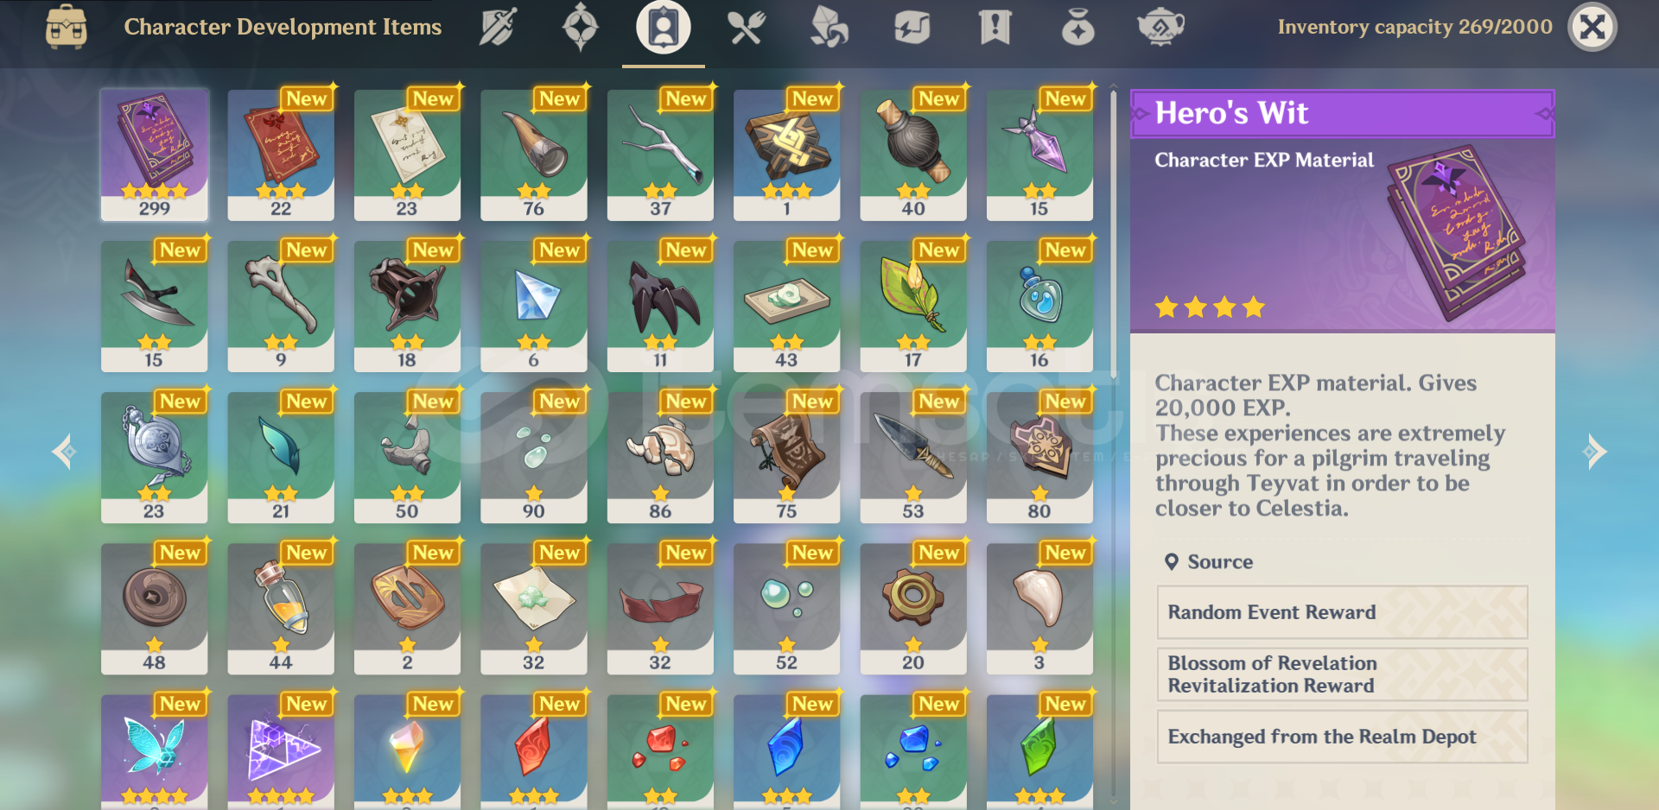Open the Weapons inventory tab
The height and width of the screenshot is (810, 1659).
499,27
